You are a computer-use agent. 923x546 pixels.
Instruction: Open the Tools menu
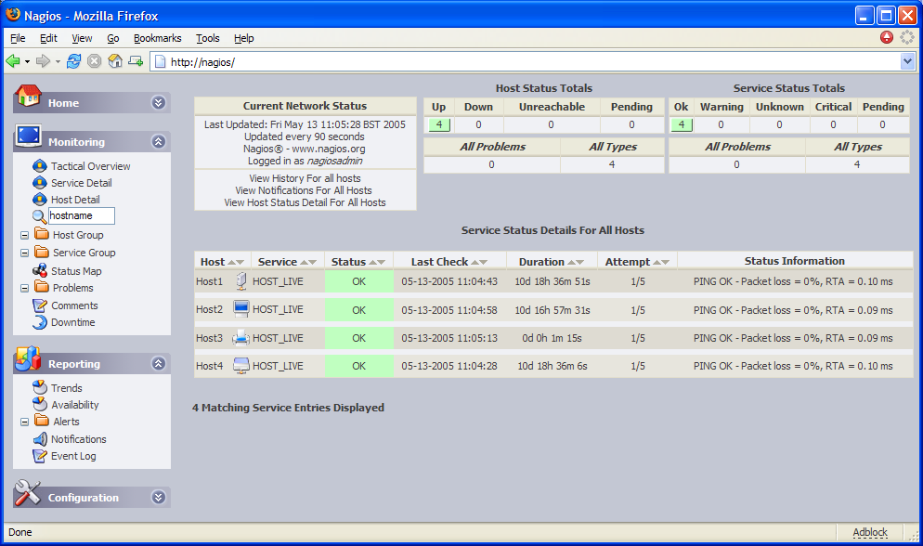click(208, 38)
